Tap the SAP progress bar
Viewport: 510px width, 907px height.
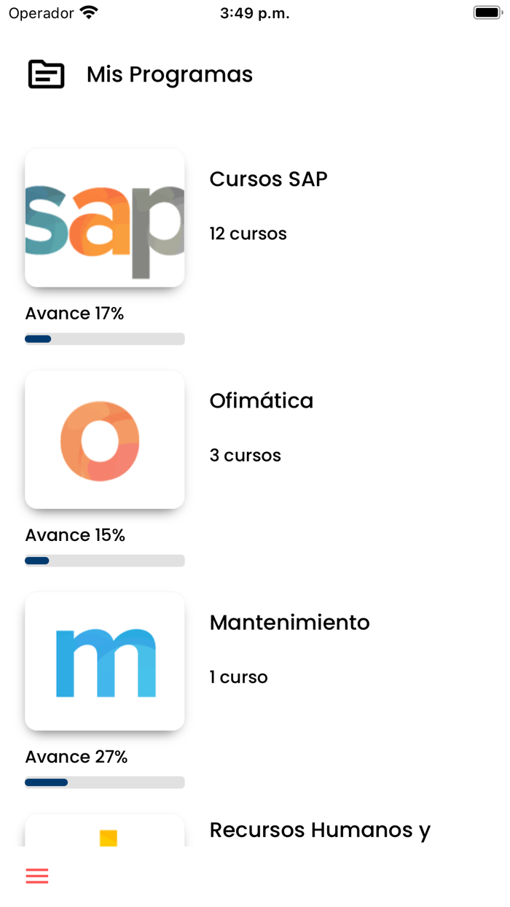click(104, 338)
